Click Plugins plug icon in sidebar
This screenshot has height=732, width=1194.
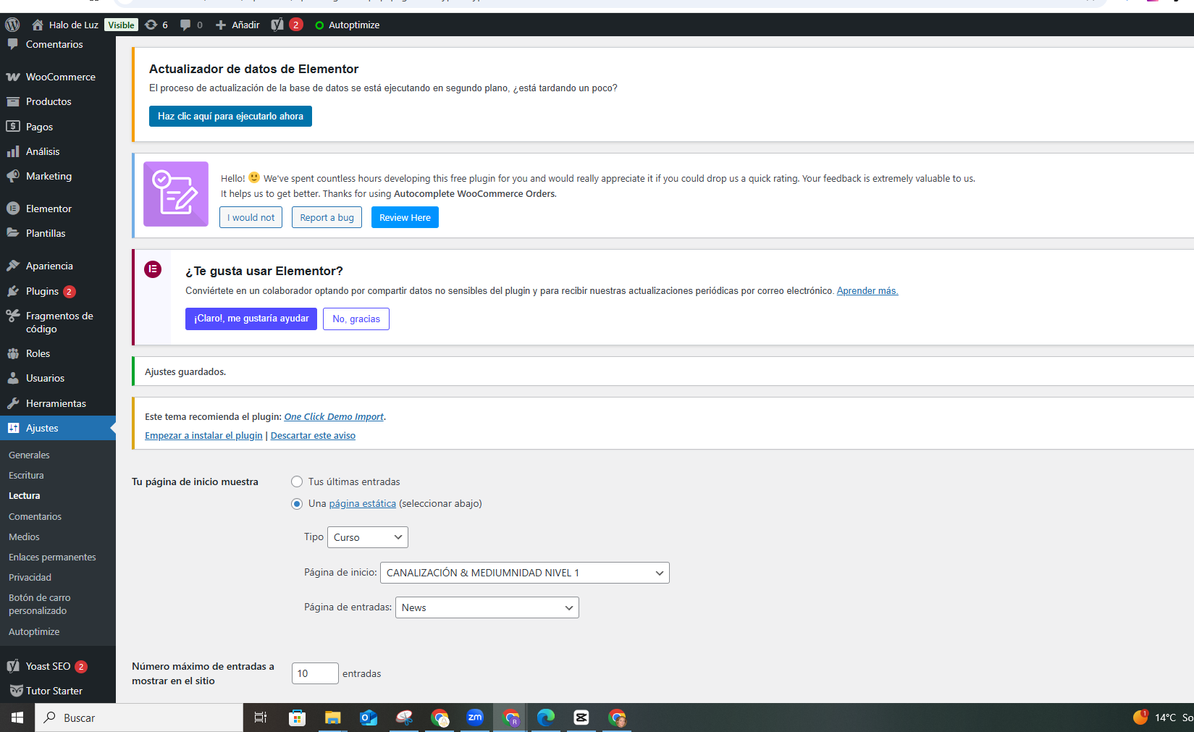pos(13,291)
